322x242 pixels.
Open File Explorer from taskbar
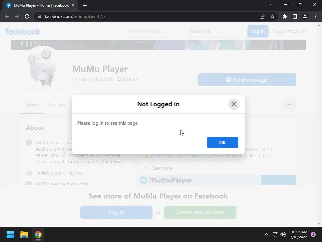coord(24,234)
